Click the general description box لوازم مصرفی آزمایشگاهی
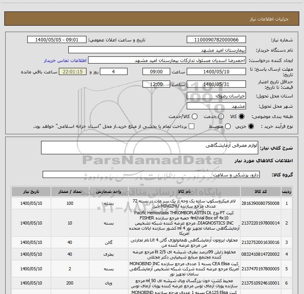304x294 pixels. (150, 148)
